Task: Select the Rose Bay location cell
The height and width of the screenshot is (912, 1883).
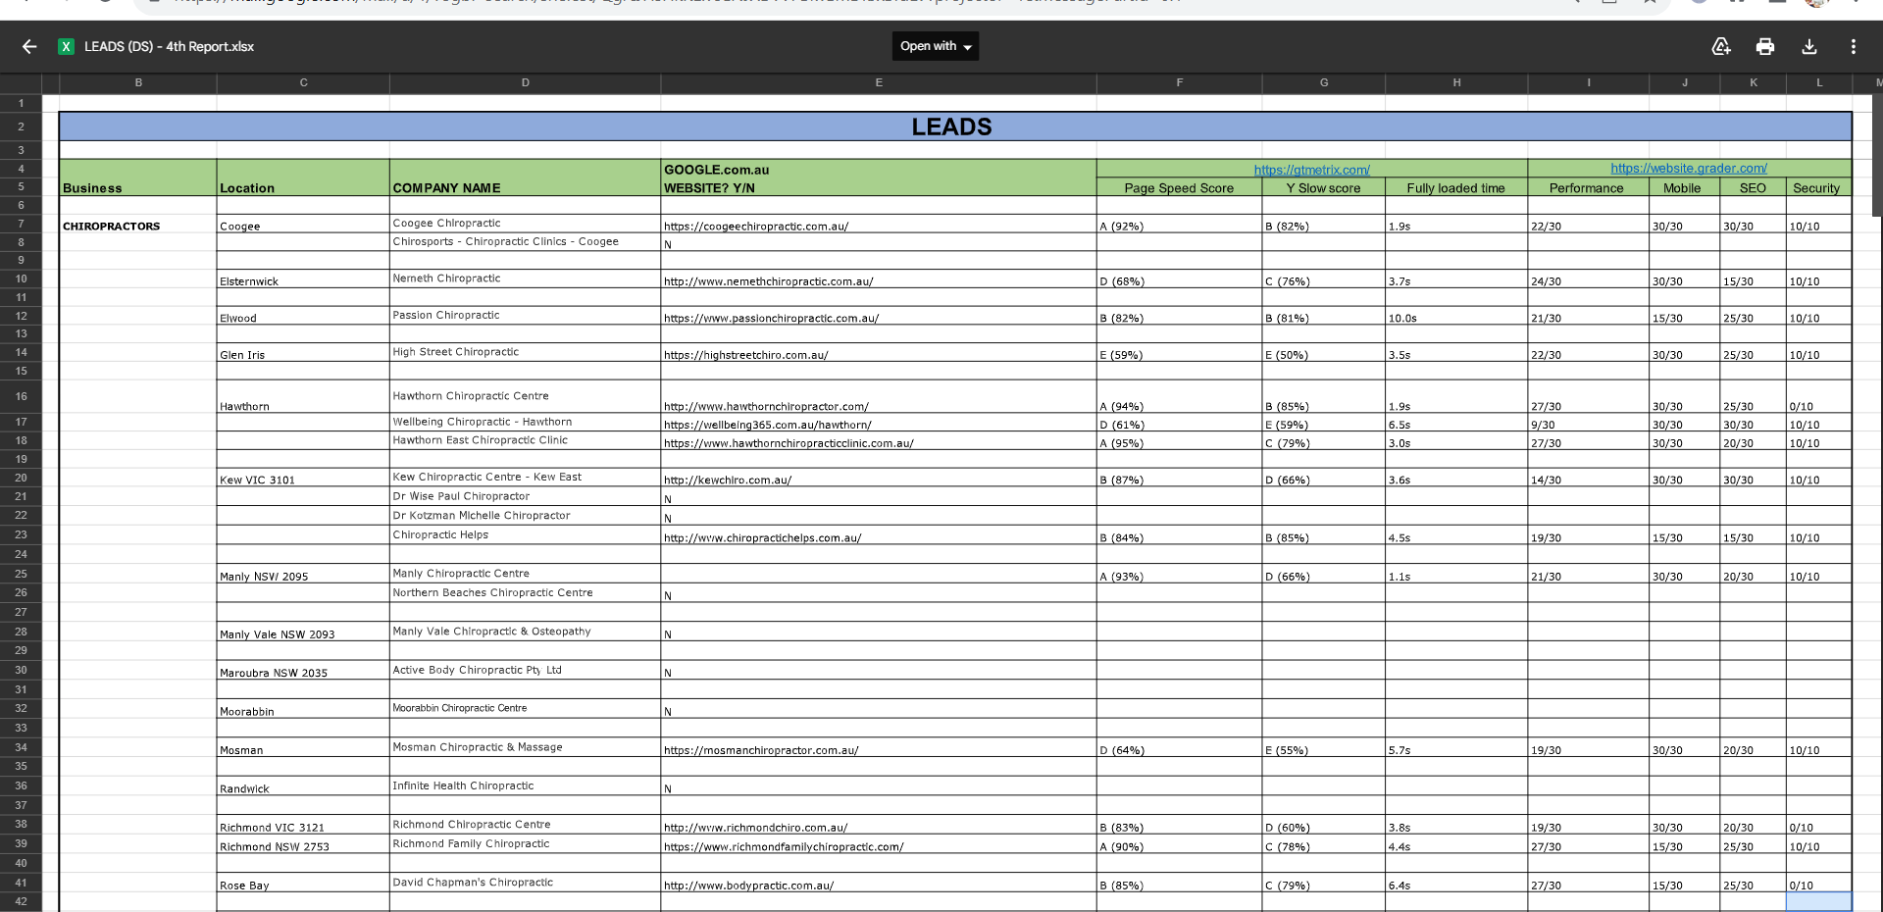Action: click(303, 883)
